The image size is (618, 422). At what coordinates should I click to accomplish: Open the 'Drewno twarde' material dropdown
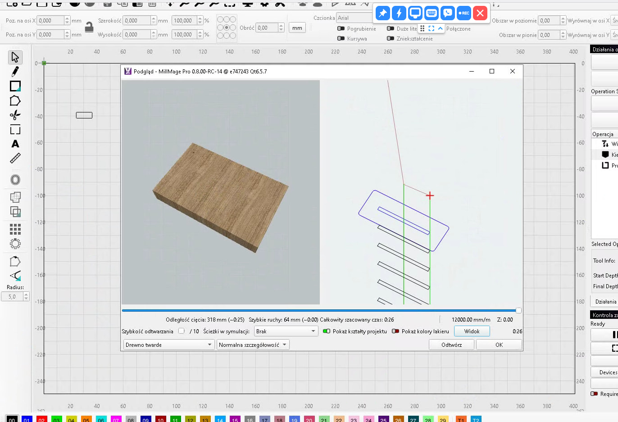point(168,345)
